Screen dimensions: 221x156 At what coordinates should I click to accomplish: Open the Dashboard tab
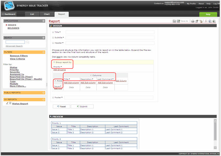tap(9, 14)
